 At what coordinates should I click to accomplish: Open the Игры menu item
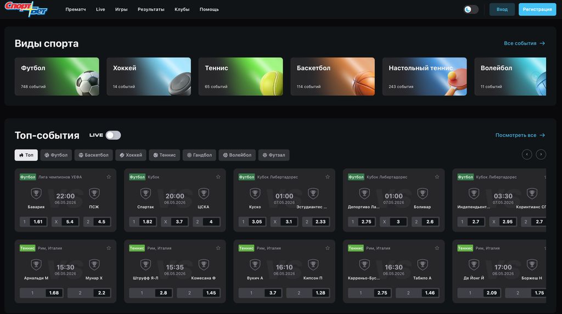point(121,9)
